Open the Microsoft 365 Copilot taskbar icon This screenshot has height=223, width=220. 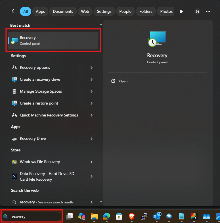click(x=82, y=216)
